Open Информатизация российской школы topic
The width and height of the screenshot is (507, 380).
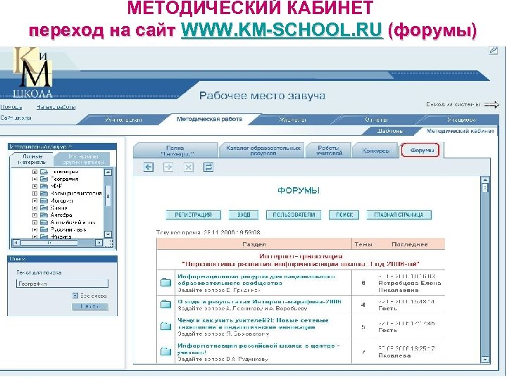pos(258,348)
